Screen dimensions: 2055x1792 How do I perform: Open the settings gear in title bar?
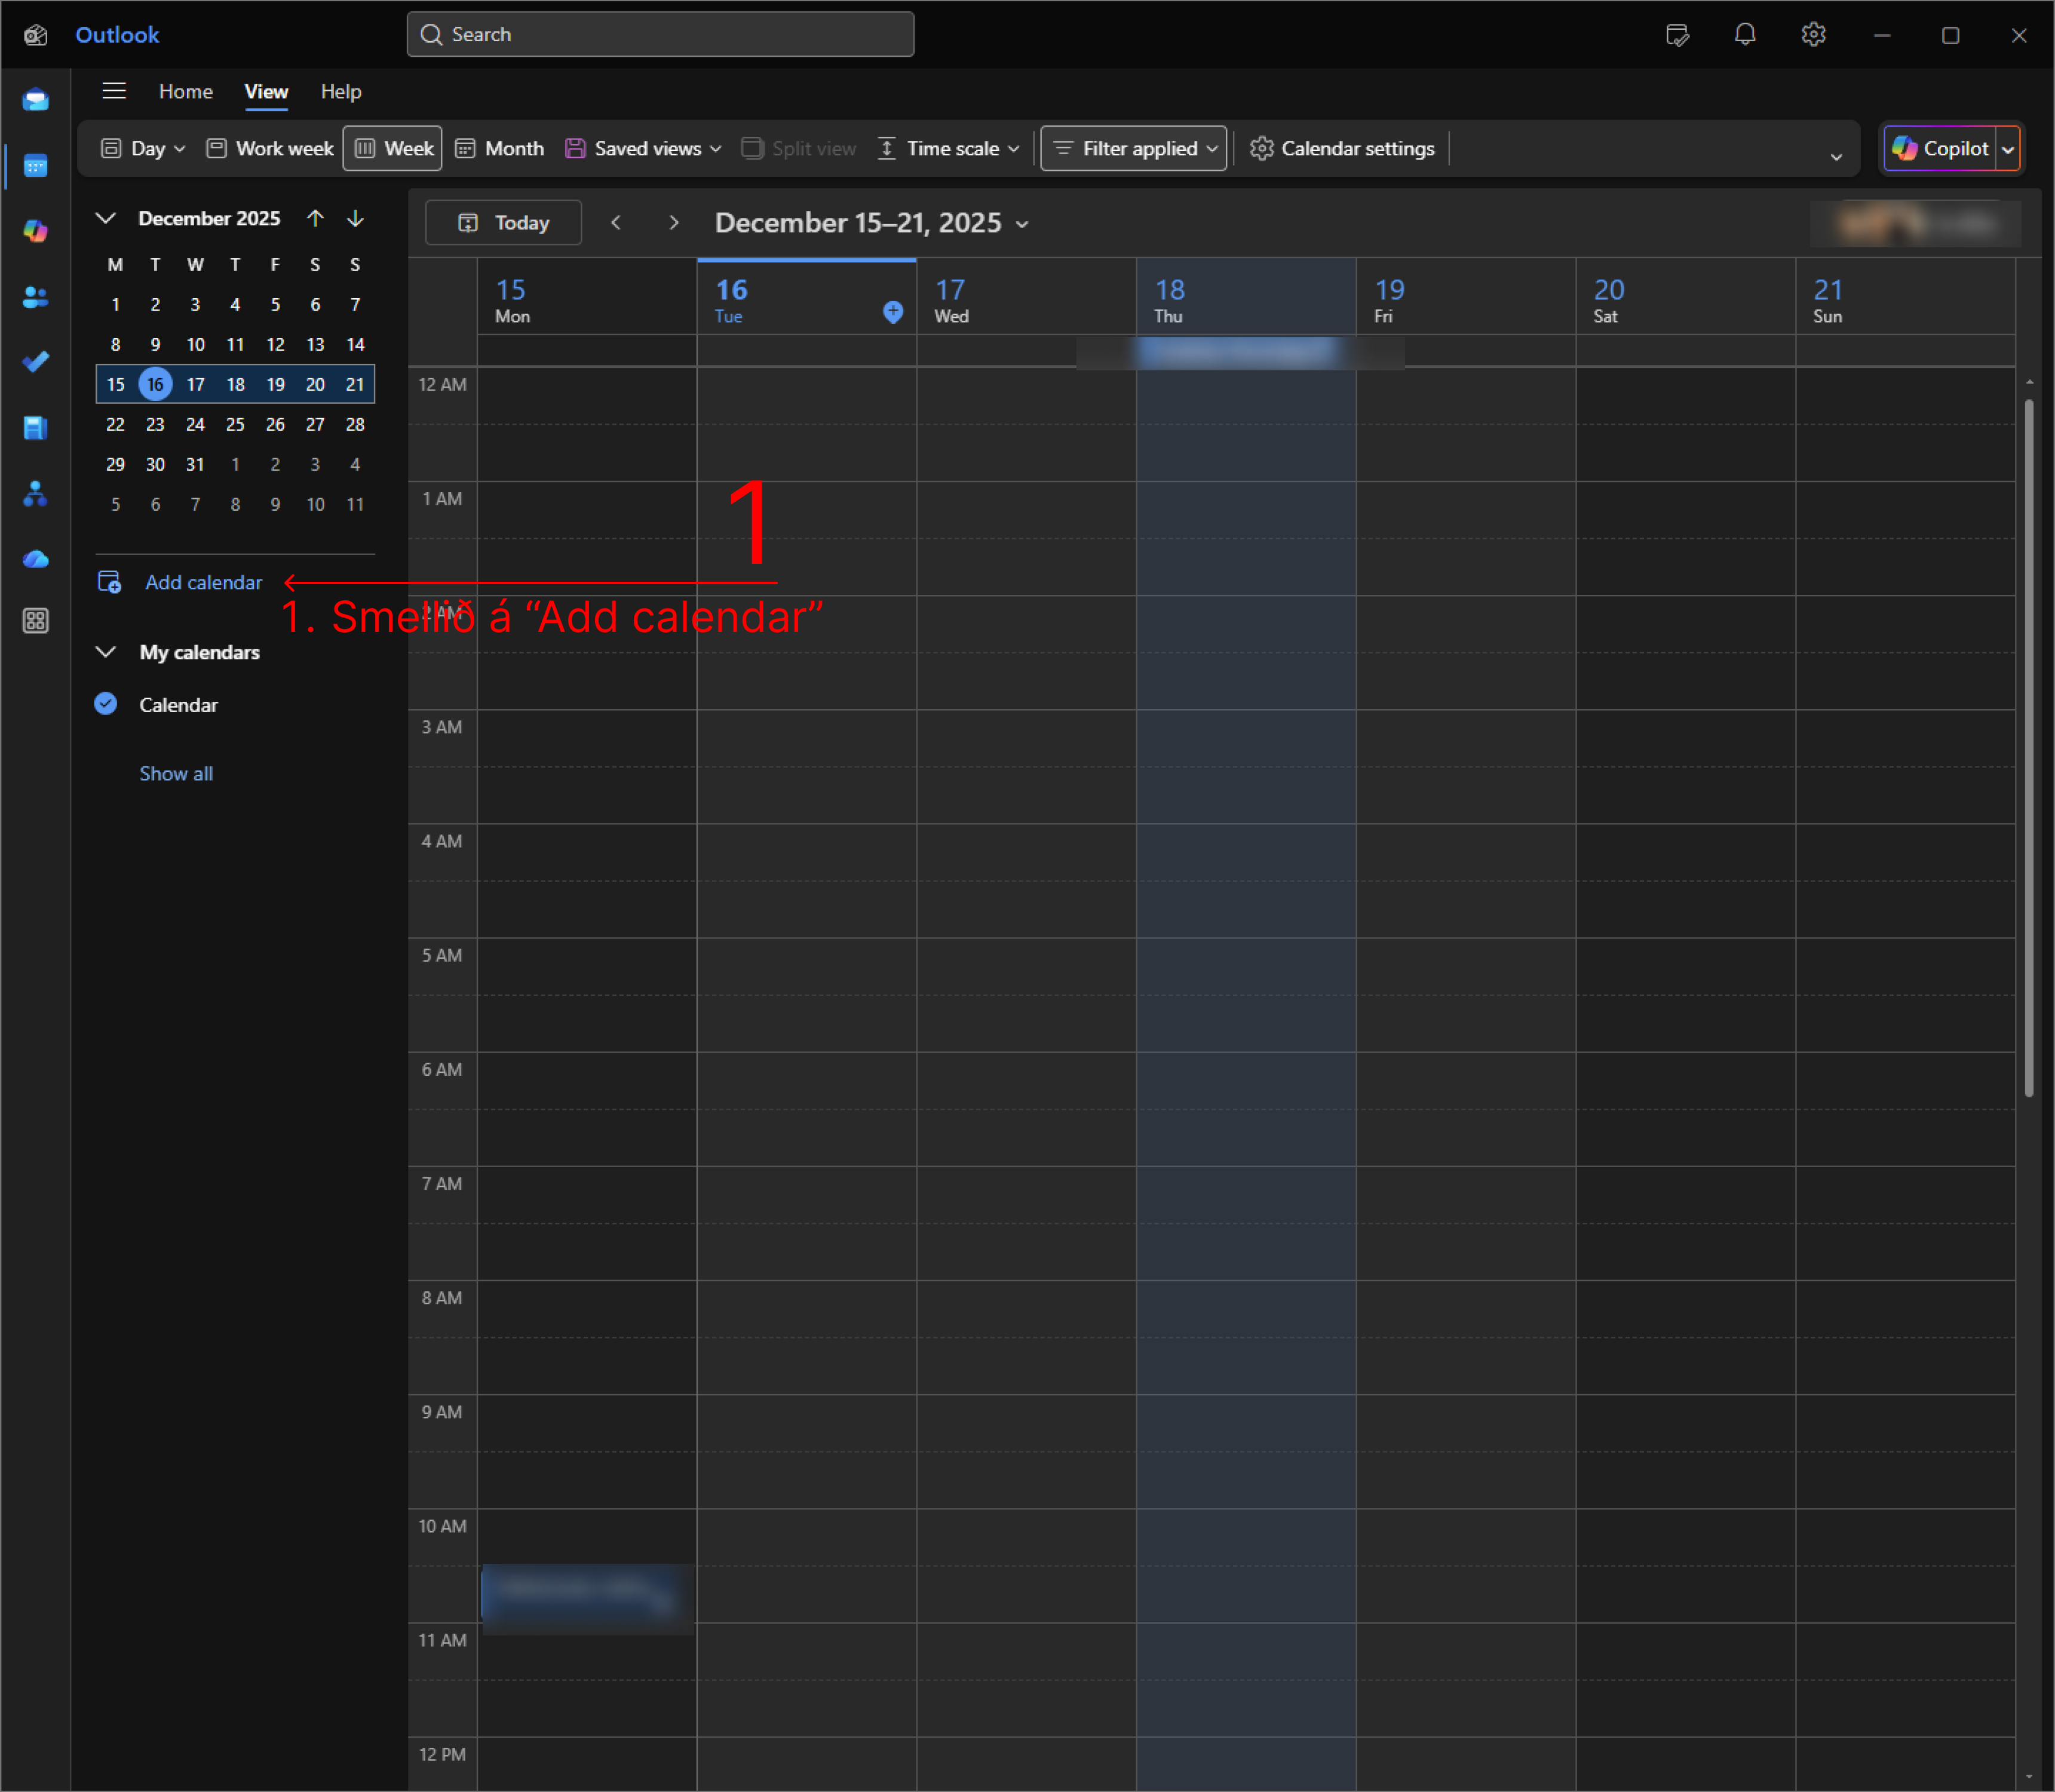tap(1813, 35)
